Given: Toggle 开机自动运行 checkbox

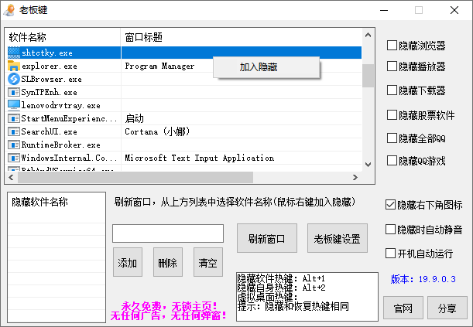Looking at the screenshot, I should pyautogui.click(x=391, y=253).
